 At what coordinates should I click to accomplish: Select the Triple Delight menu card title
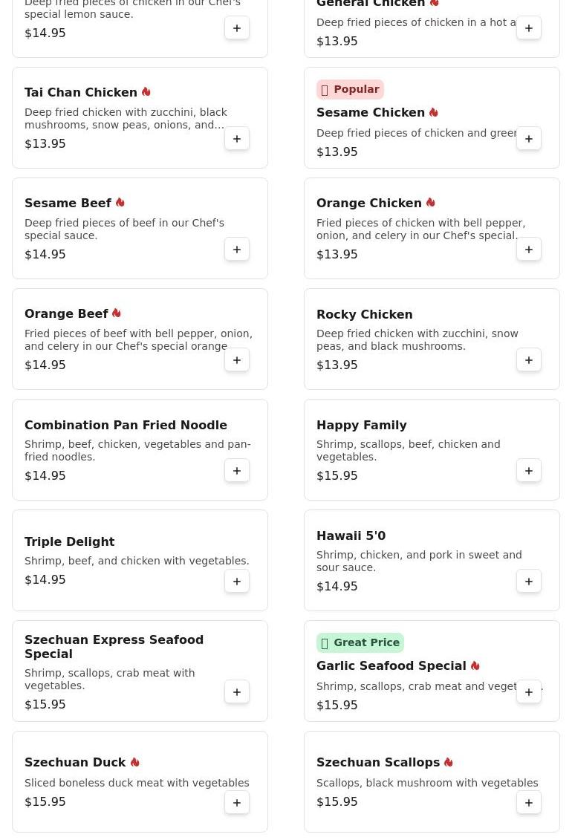point(69,542)
